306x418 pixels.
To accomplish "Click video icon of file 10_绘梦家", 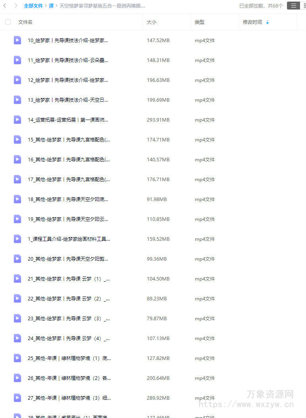I will (17, 40).
